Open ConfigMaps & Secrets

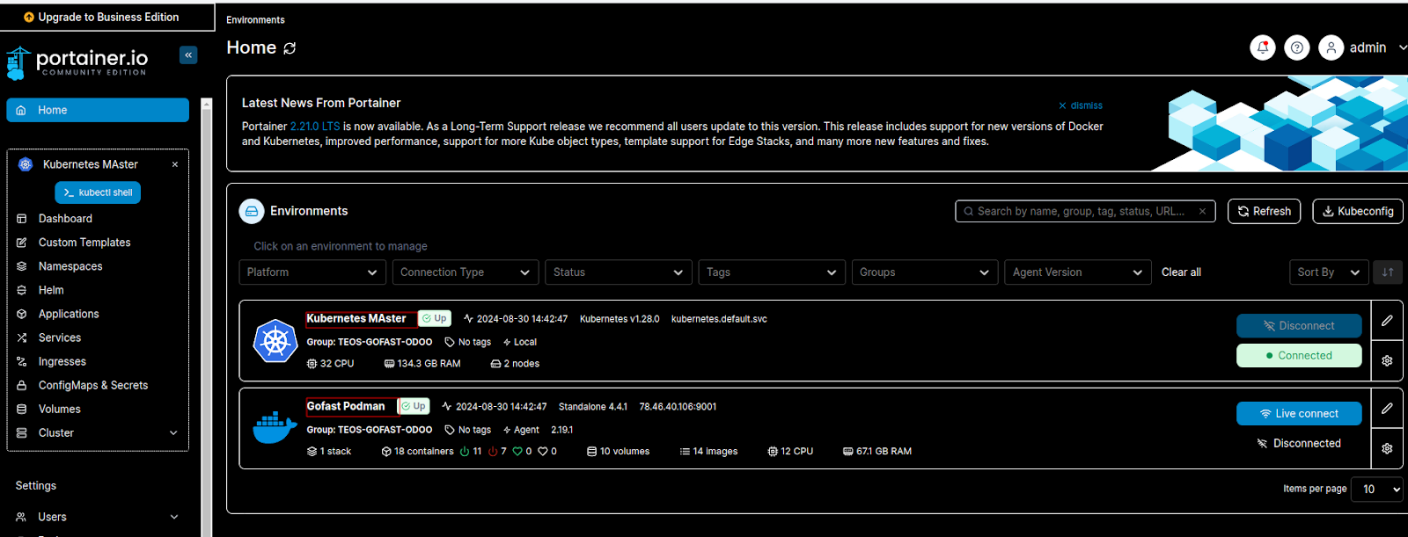pos(93,385)
